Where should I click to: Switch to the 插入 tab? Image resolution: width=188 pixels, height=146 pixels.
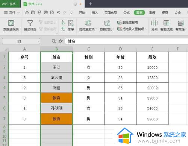tap(95, 13)
